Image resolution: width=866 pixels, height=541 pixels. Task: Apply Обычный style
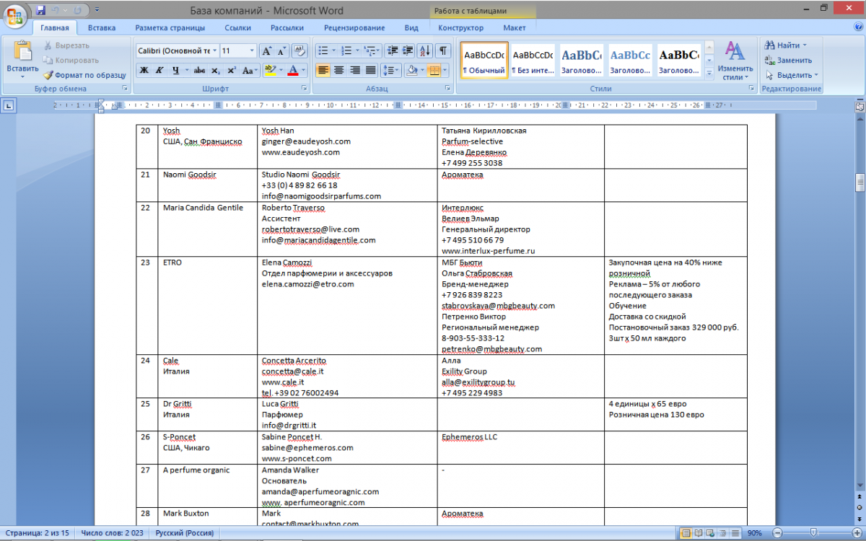484,61
